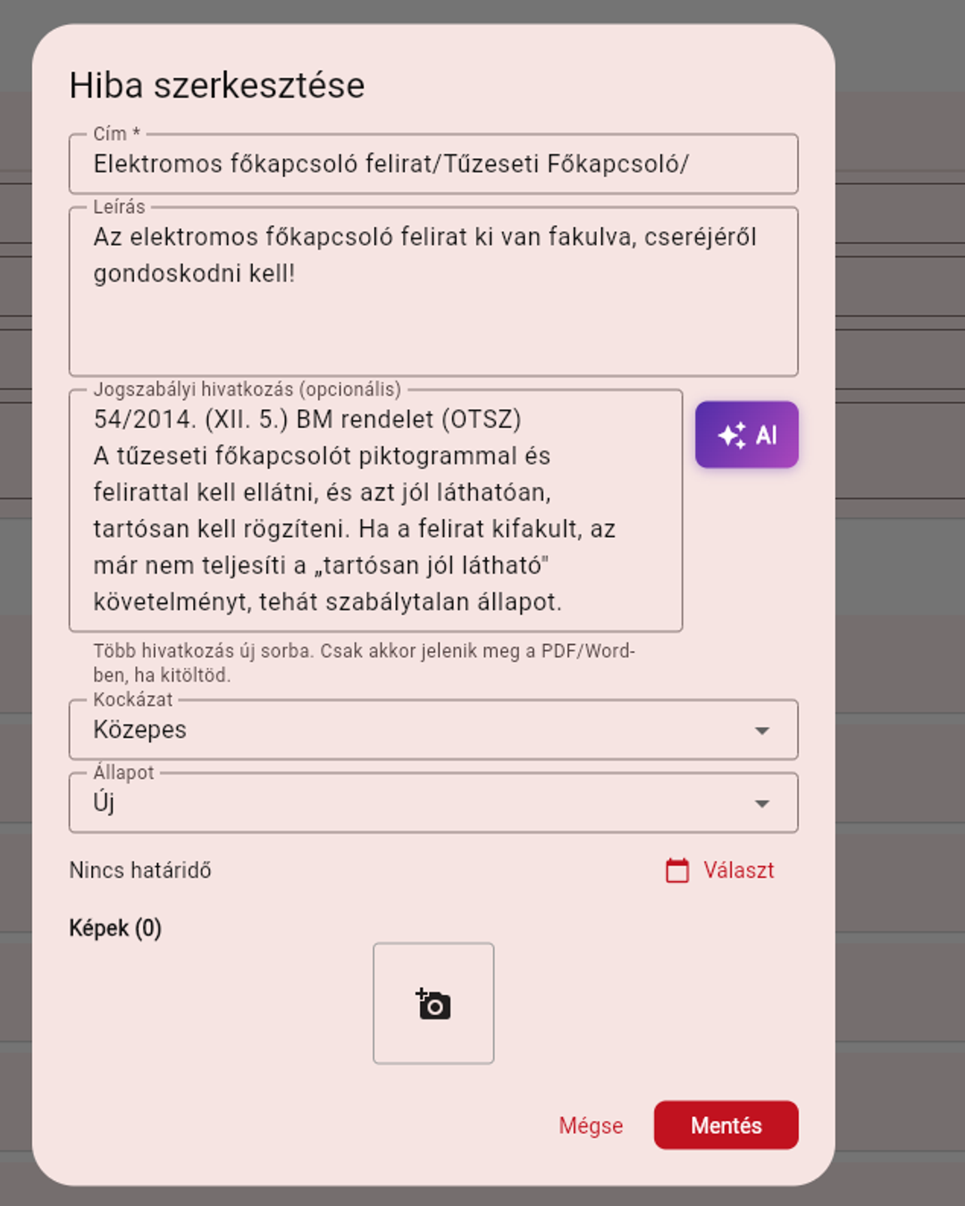Click the Képek (0) label

115,928
